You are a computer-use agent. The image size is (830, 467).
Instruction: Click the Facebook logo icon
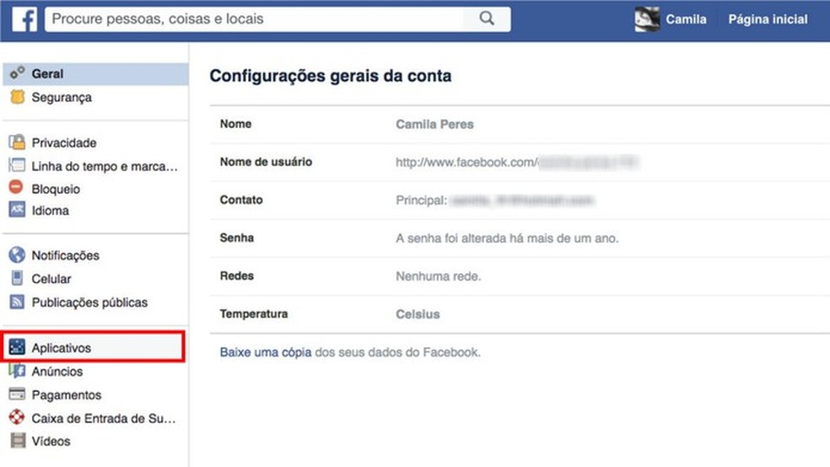point(24,19)
